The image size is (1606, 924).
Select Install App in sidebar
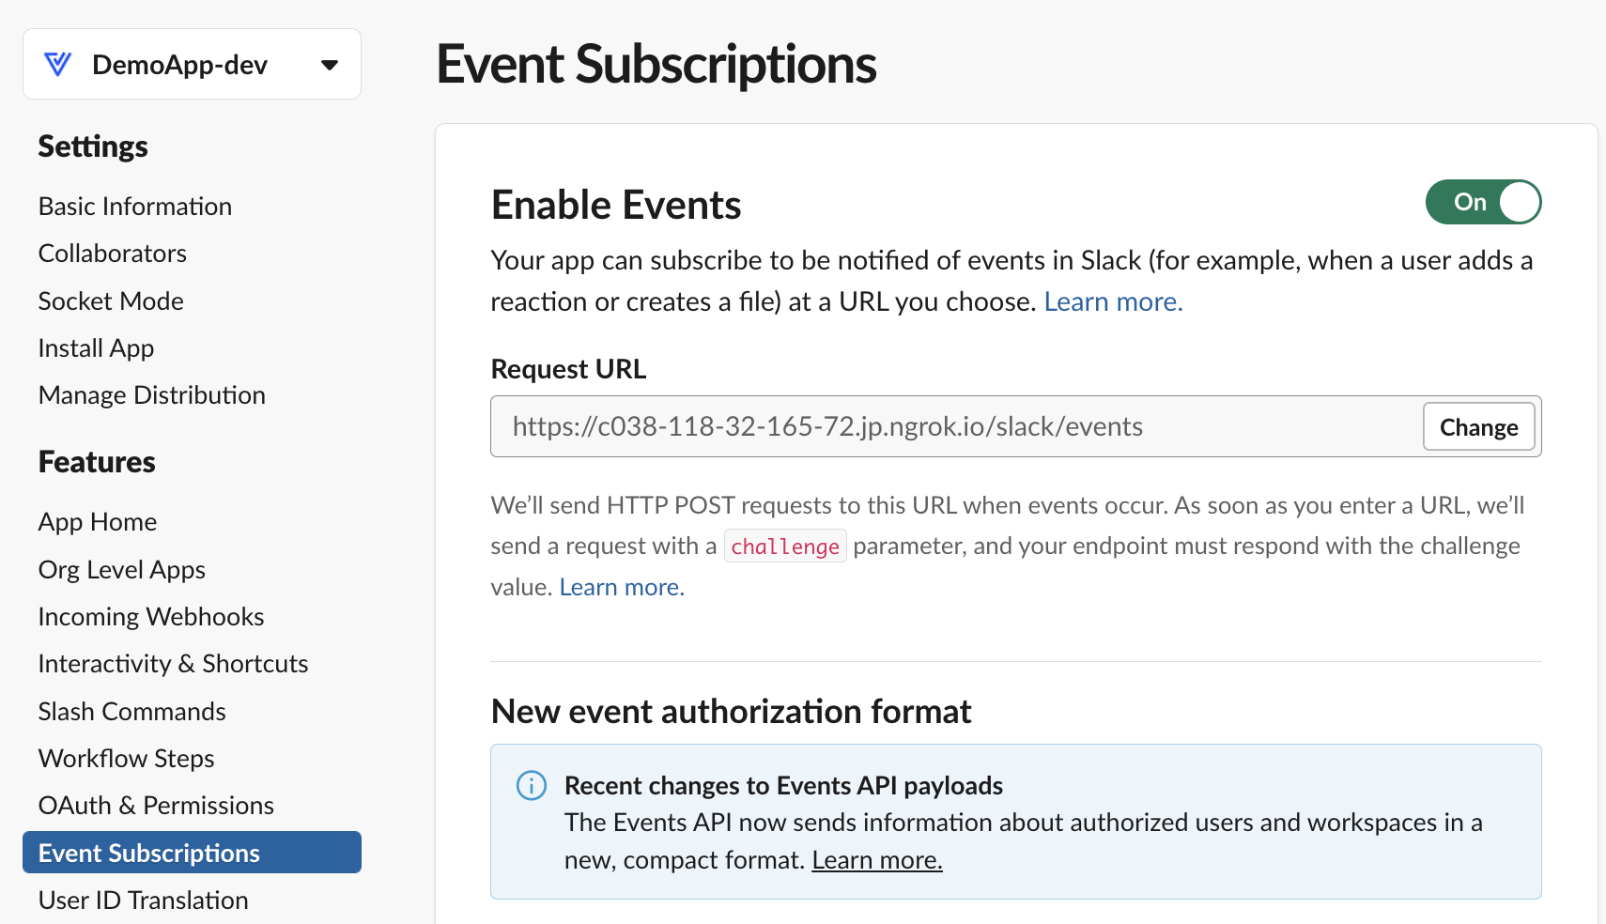(x=96, y=348)
